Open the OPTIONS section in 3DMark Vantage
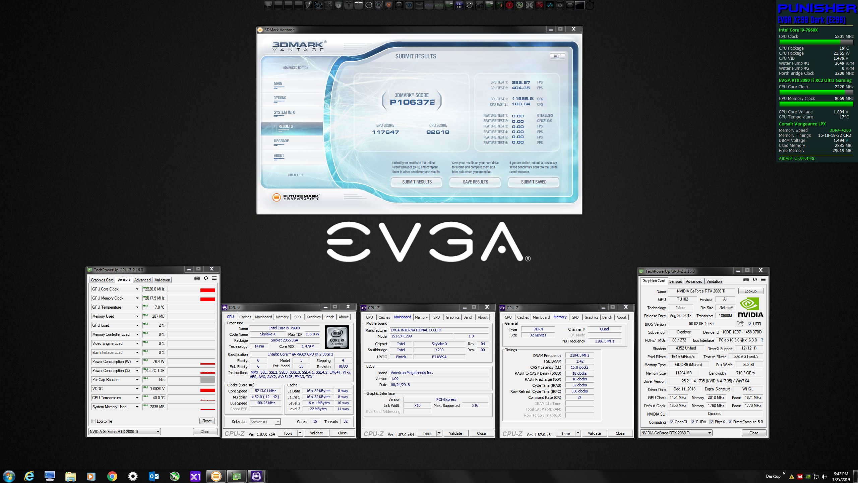Screen dimensions: 858x483 click(280, 98)
